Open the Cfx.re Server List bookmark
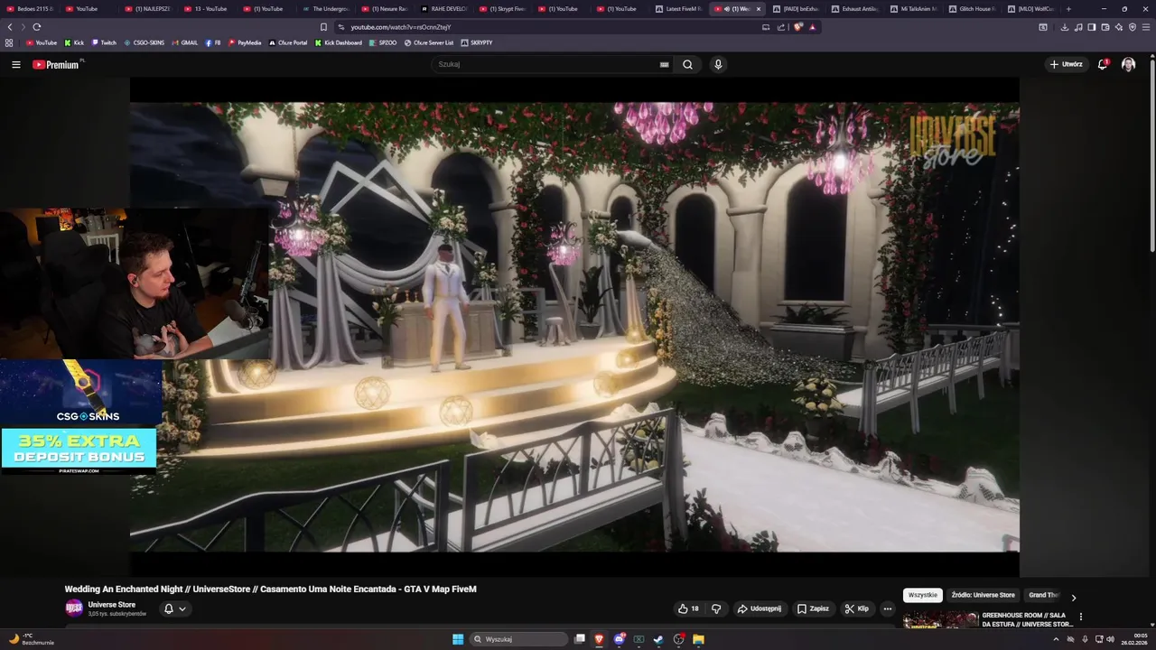Viewport: 1156px width, 650px height. pos(429,42)
